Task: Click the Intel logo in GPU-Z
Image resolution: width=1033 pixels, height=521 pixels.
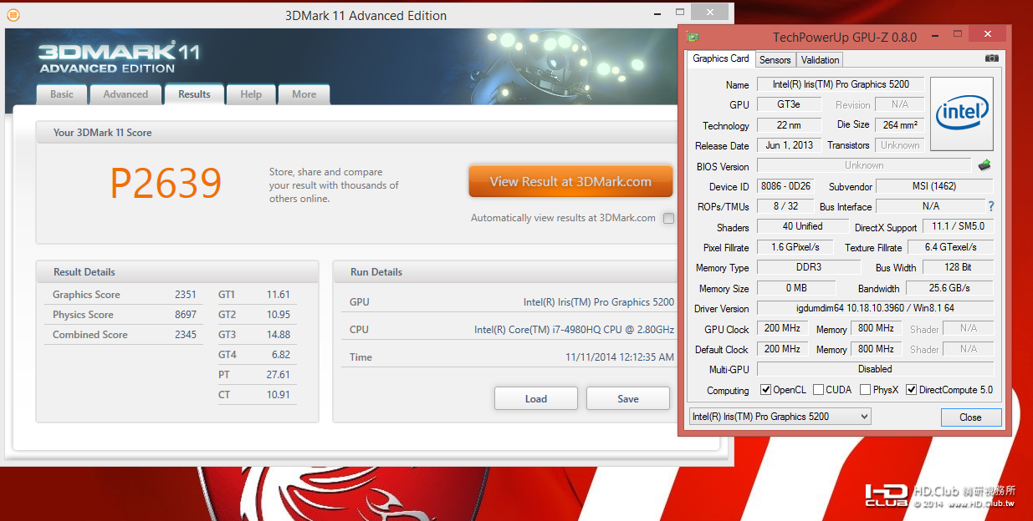Action: pyautogui.click(x=962, y=114)
